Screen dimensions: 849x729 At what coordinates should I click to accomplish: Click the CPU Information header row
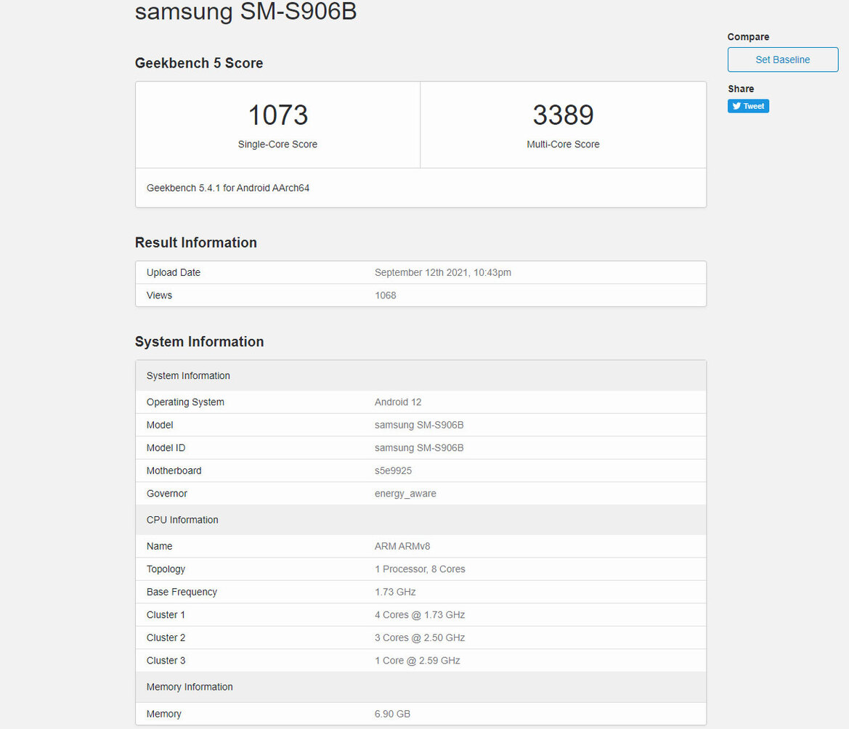[421, 520]
